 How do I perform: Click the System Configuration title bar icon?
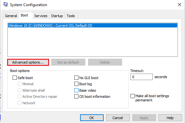[5, 5]
